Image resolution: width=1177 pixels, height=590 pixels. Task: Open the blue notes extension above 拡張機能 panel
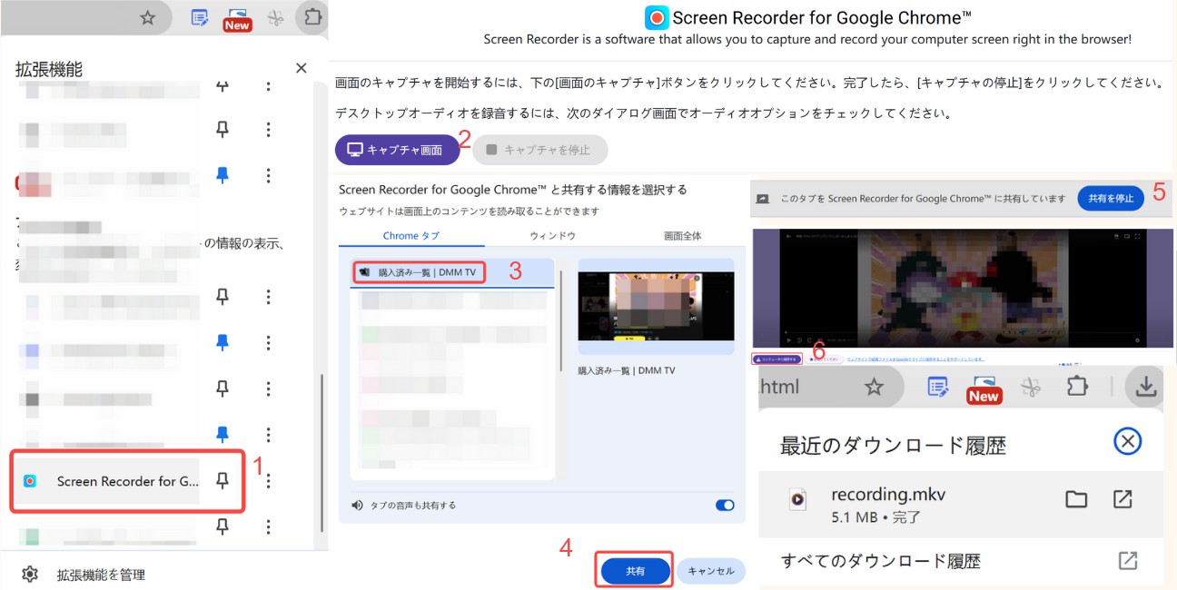pyautogui.click(x=200, y=17)
